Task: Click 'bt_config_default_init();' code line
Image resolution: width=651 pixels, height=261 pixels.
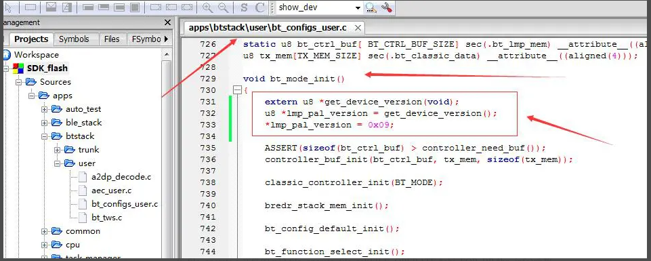Action: point(332,228)
